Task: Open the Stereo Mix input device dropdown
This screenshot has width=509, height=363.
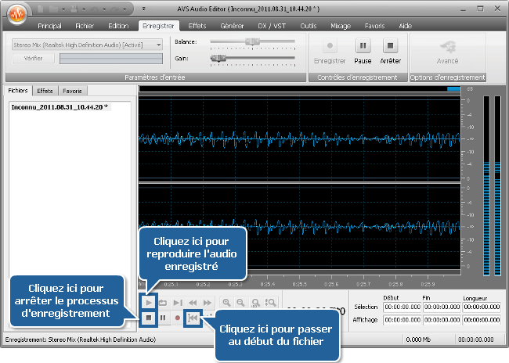Action: [x=87, y=45]
